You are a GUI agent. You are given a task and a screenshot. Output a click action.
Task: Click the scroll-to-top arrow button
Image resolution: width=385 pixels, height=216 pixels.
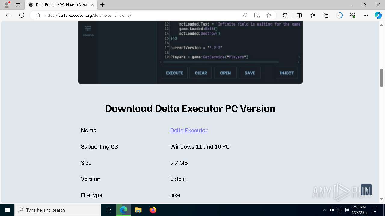coord(366,190)
